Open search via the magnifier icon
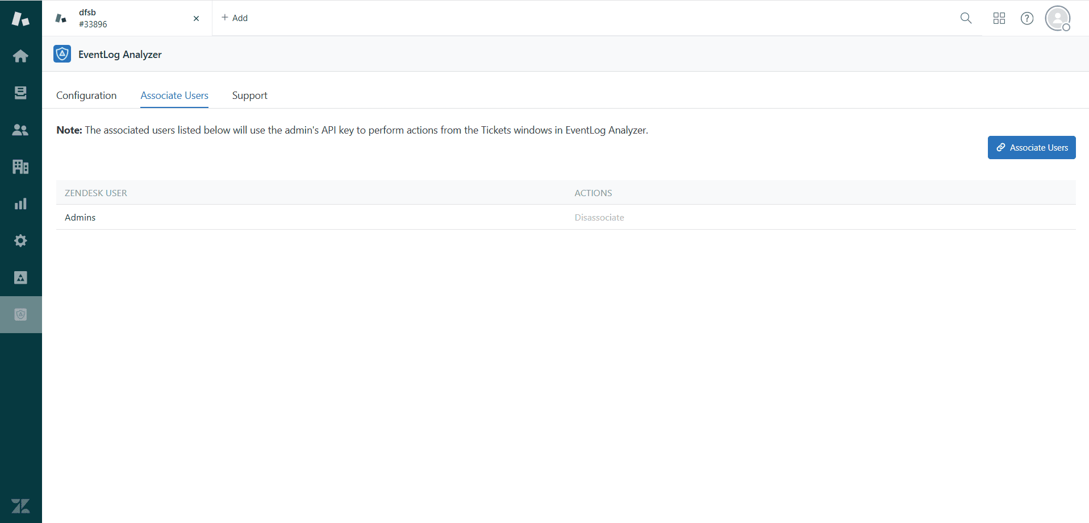Image resolution: width=1089 pixels, height=523 pixels. click(x=966, y=18)
